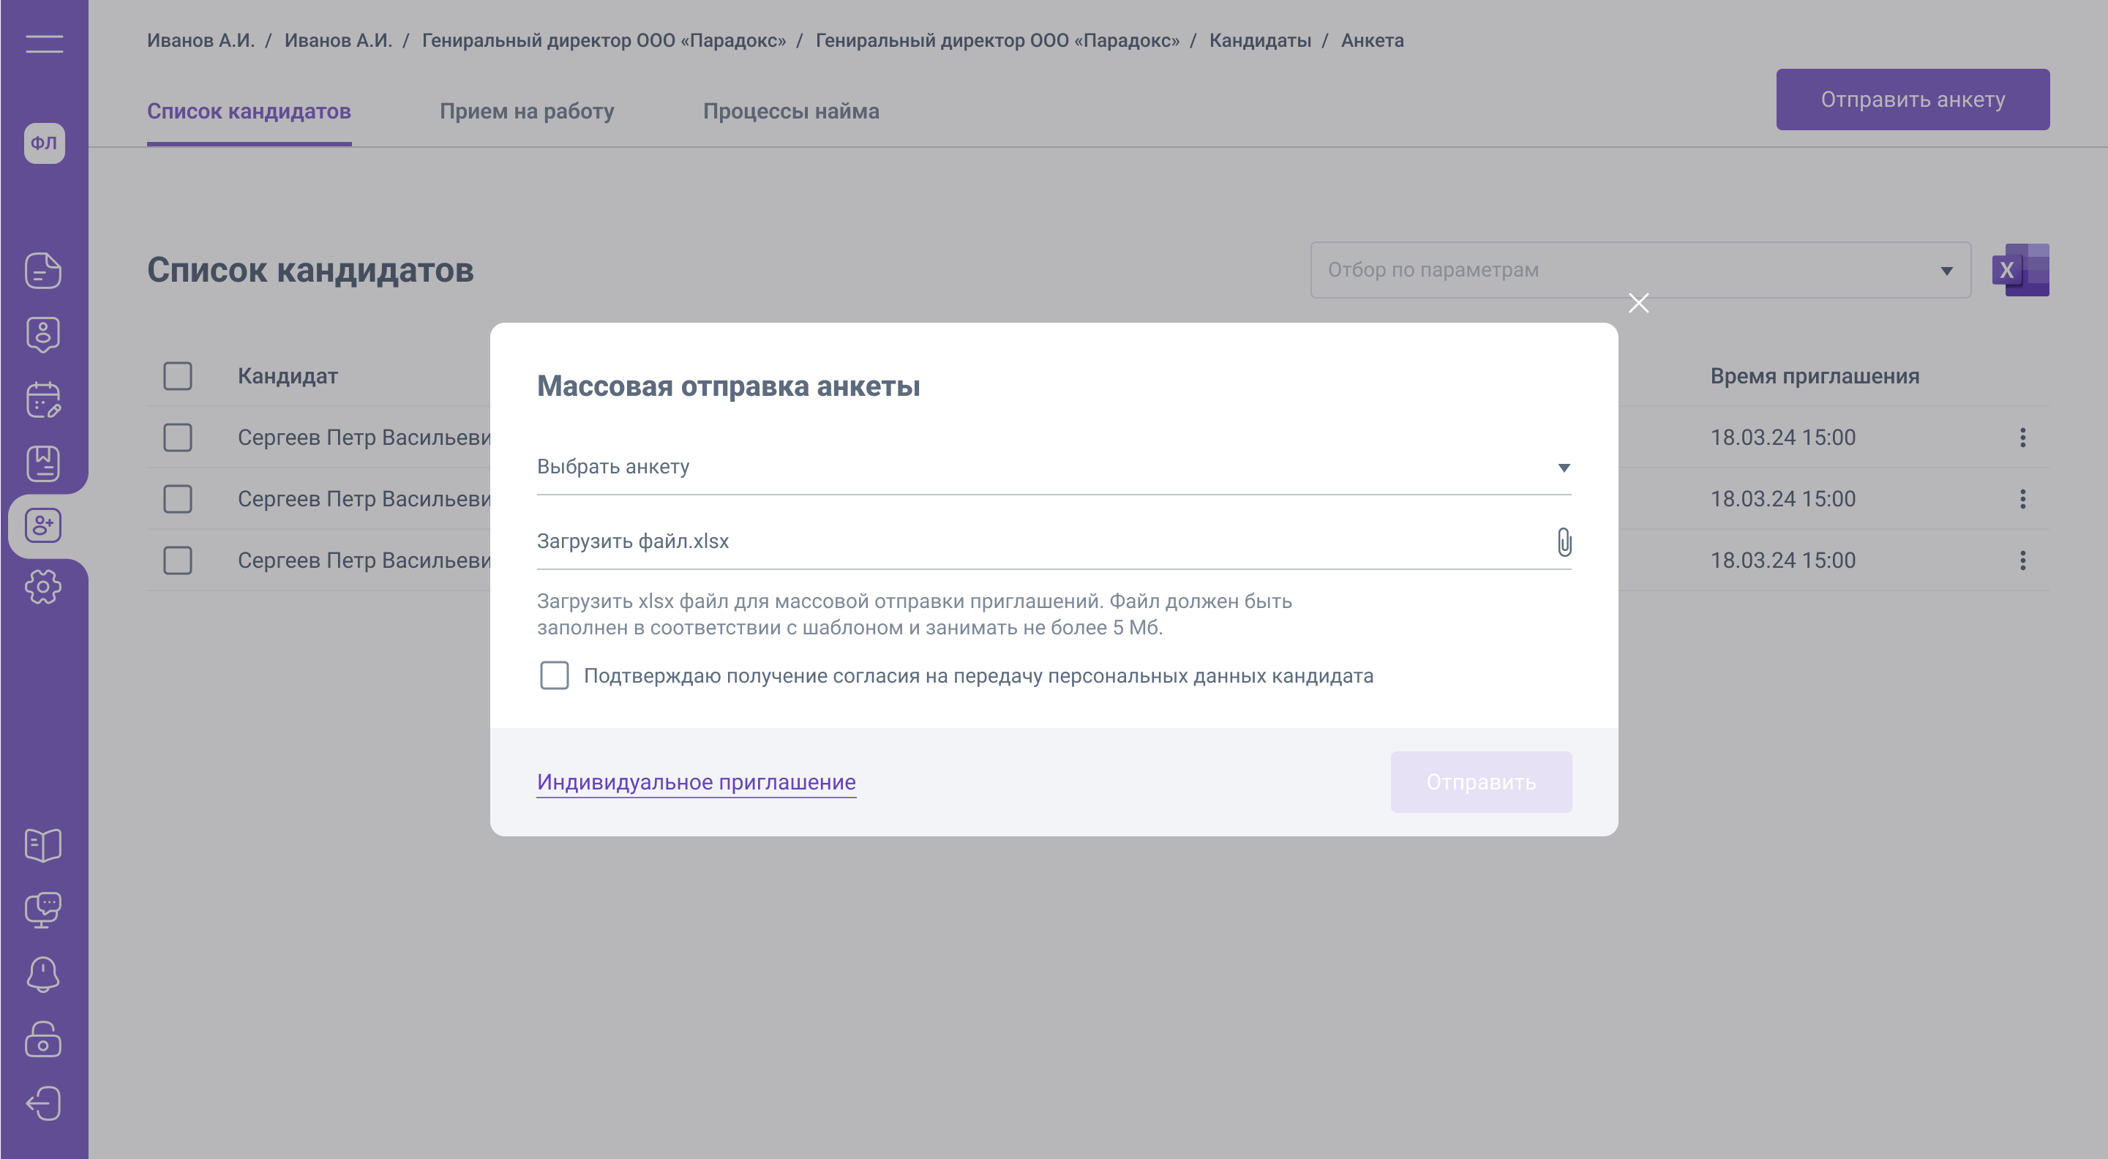2108x1159 pixels.
Task: Expand the Выбрать анкету dropdown
Action: 1053,468
